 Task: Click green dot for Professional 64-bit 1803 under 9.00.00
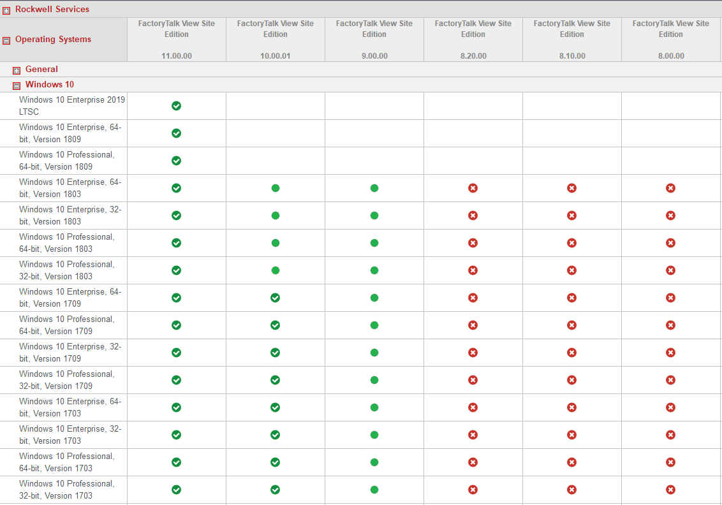tap(374, 243)
